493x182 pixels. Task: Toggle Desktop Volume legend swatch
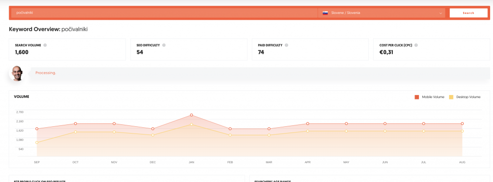coord(451,97)
